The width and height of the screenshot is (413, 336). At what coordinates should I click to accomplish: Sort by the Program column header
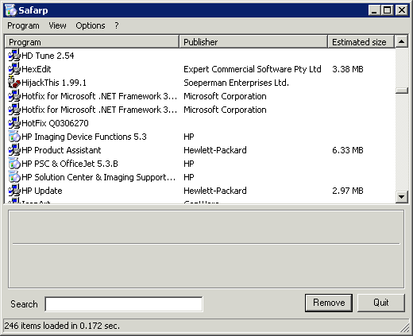[x=92, y=42]
